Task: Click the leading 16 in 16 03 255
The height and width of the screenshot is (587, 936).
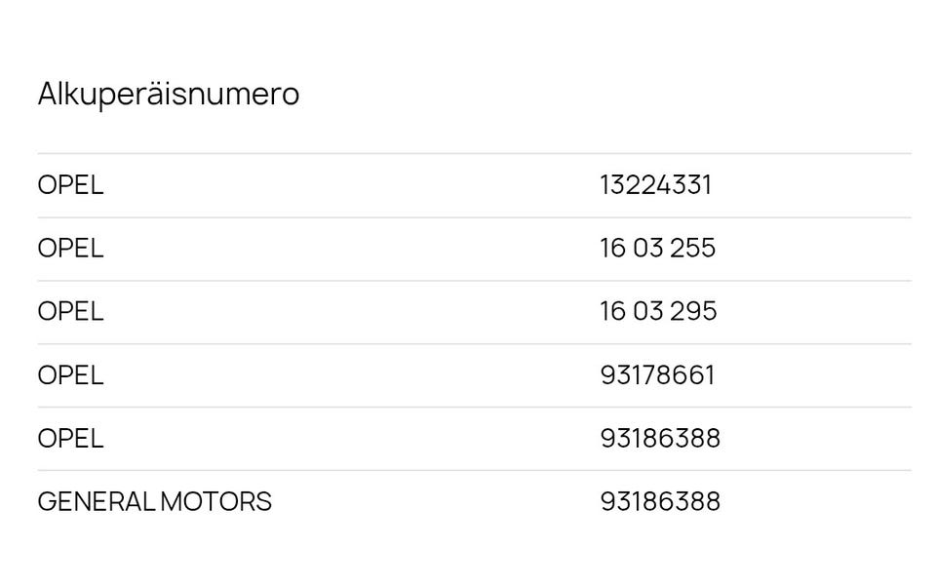Action: [x=612, y=249]
